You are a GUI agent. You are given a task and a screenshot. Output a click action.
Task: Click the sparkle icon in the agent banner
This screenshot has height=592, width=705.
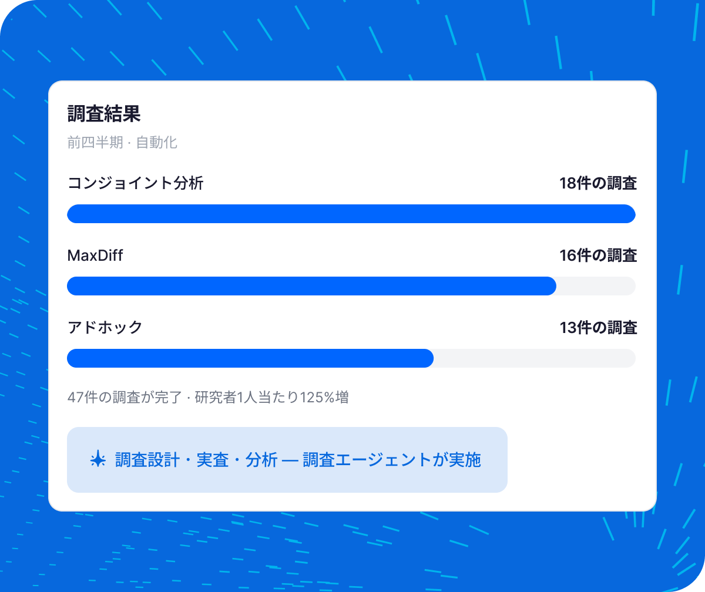coord(97,460)
